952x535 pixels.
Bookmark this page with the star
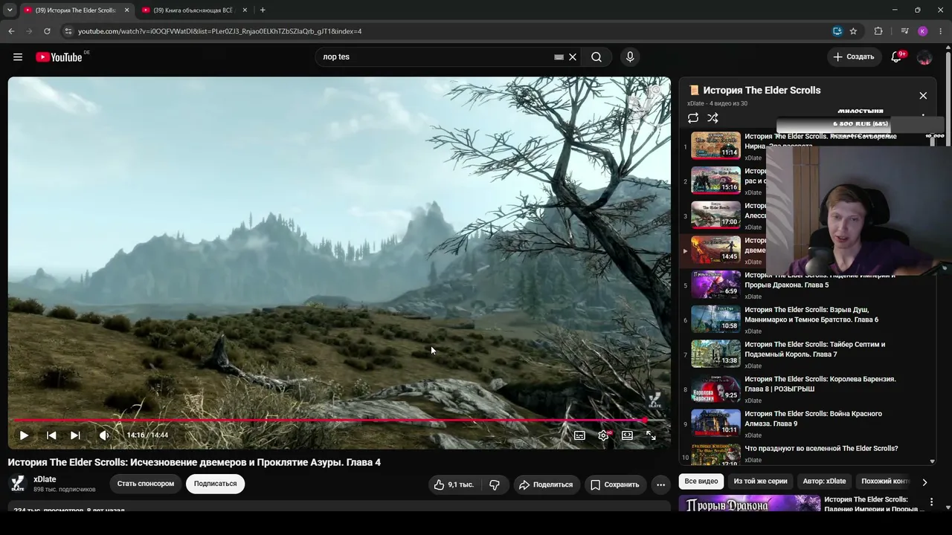pyautogui.click(x=853, y=31)
